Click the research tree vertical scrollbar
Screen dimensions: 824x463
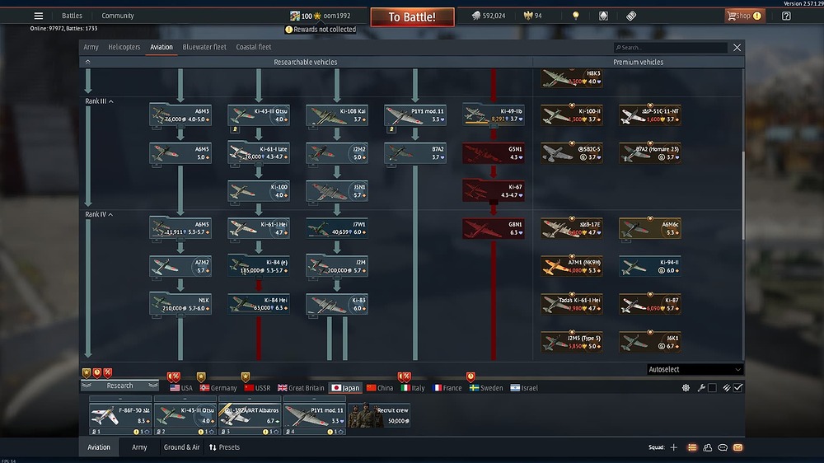pos(742,195)
